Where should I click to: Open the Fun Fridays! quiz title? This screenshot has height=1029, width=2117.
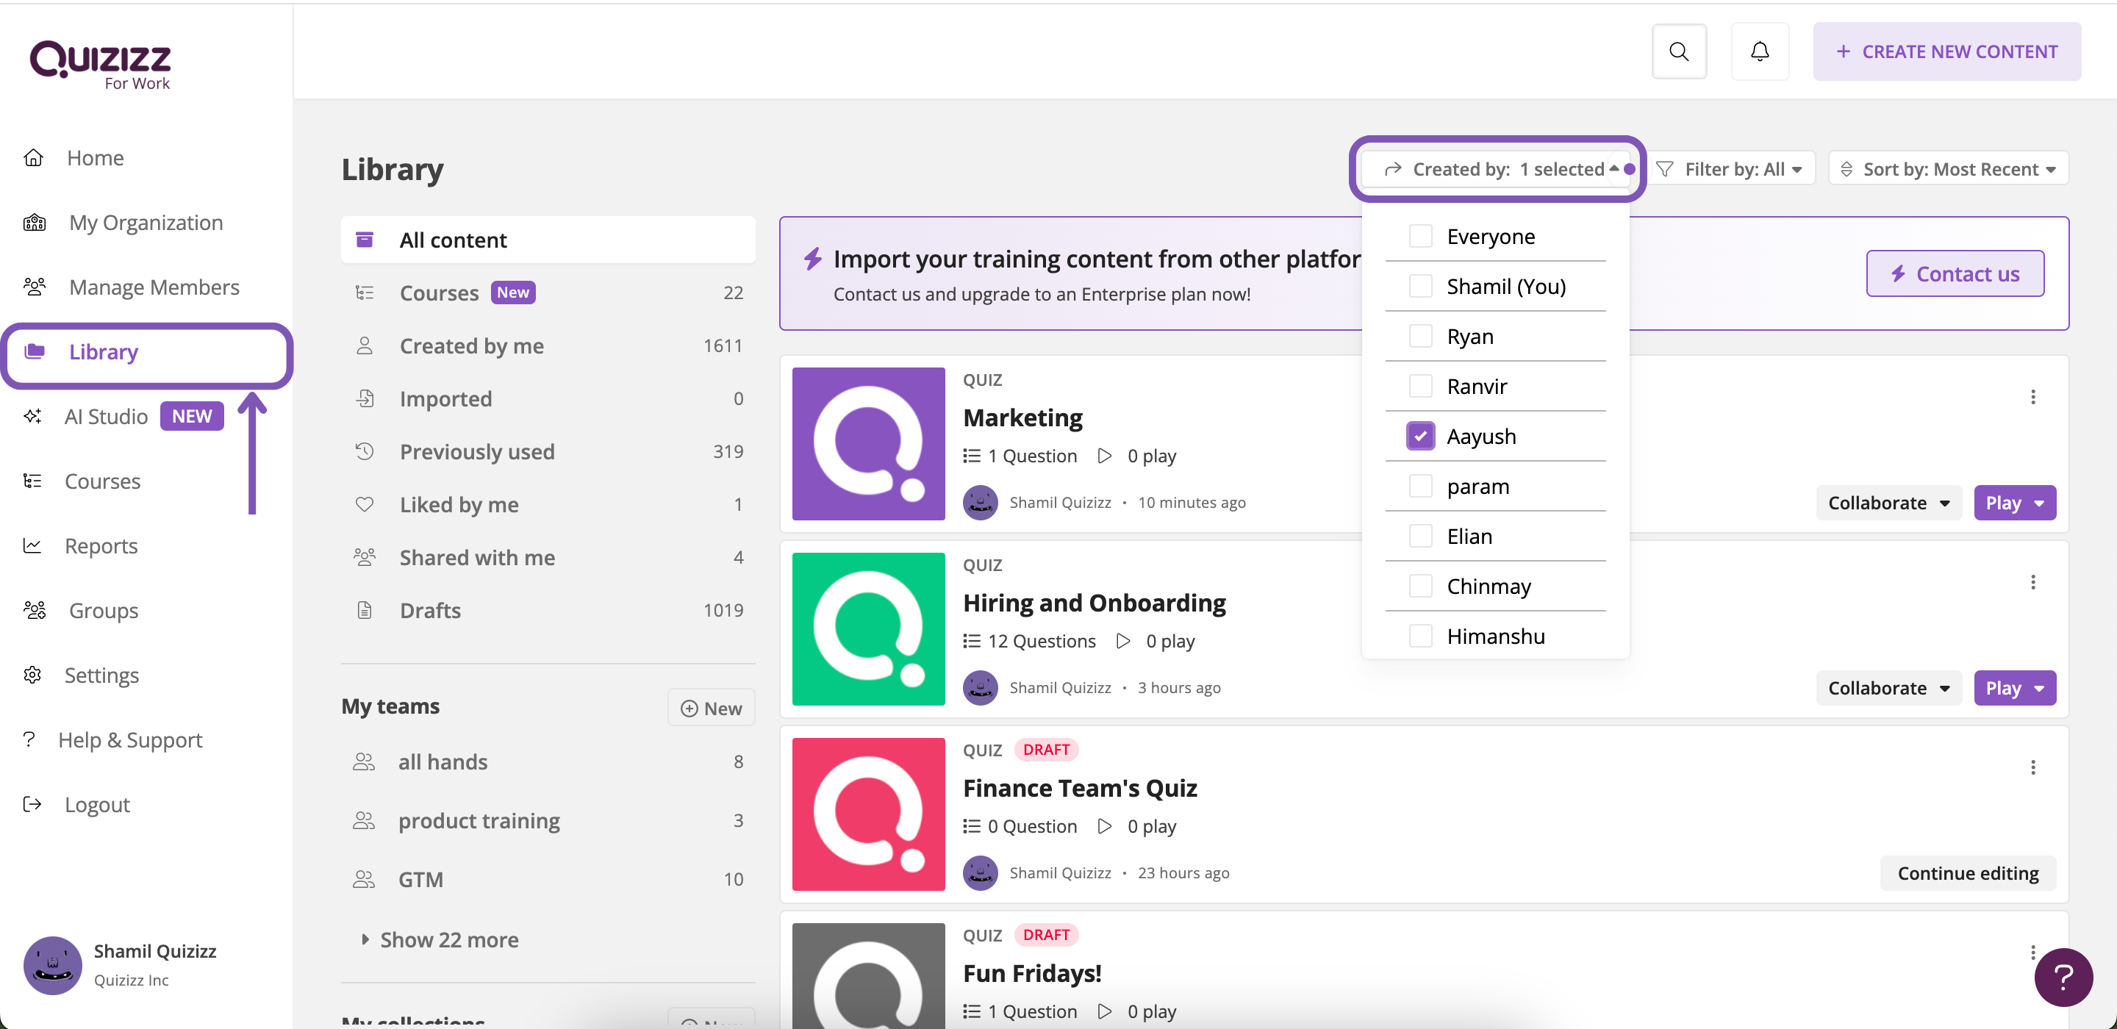coord(1031,973)
